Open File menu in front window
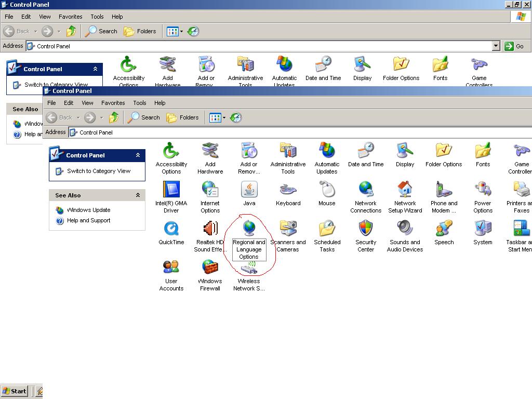Image resolution: width=532 pixels, height=399 pixels. (x=51, y=103)
